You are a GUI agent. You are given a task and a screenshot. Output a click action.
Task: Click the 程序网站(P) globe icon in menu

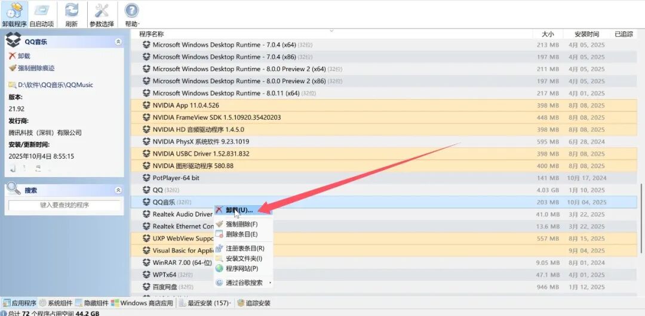click(x=219, y=269)
